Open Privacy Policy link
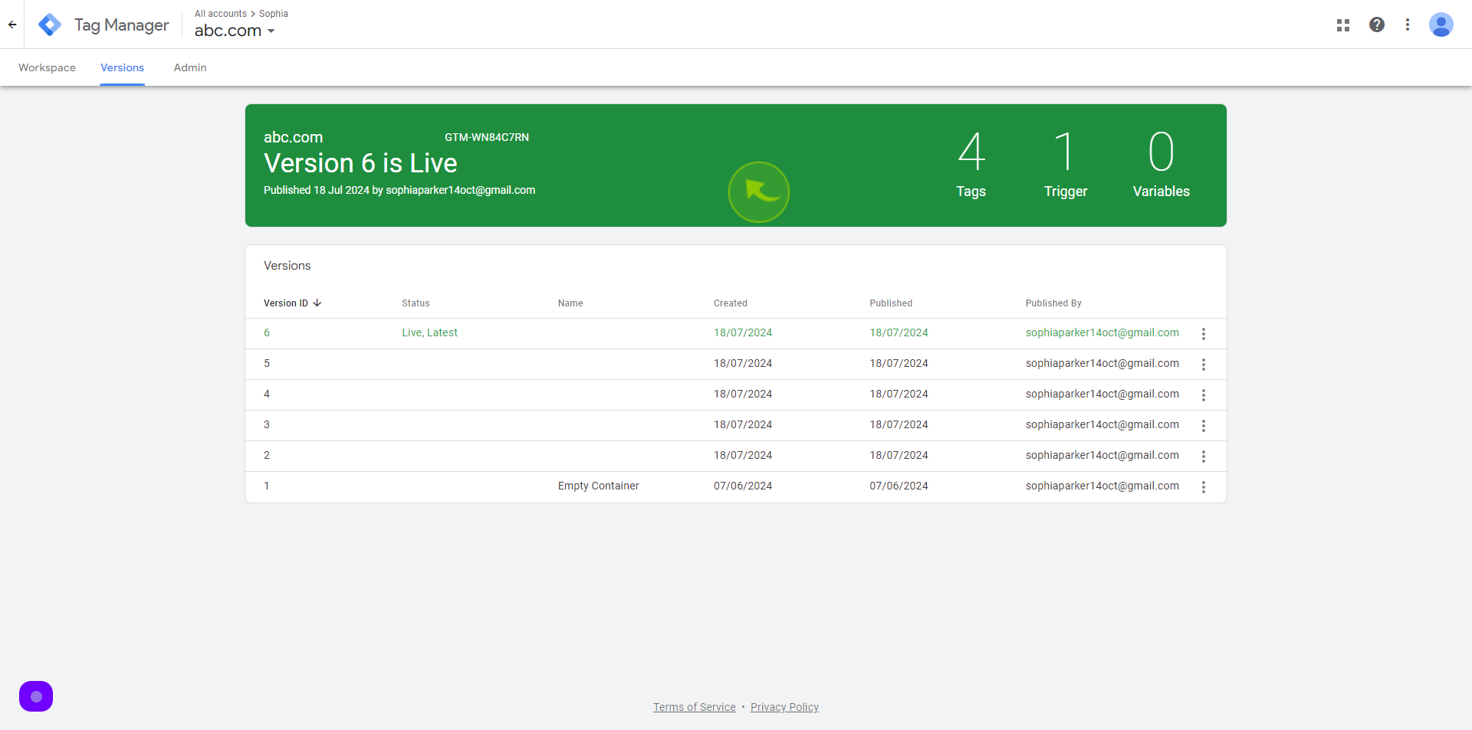 (784, 707)
